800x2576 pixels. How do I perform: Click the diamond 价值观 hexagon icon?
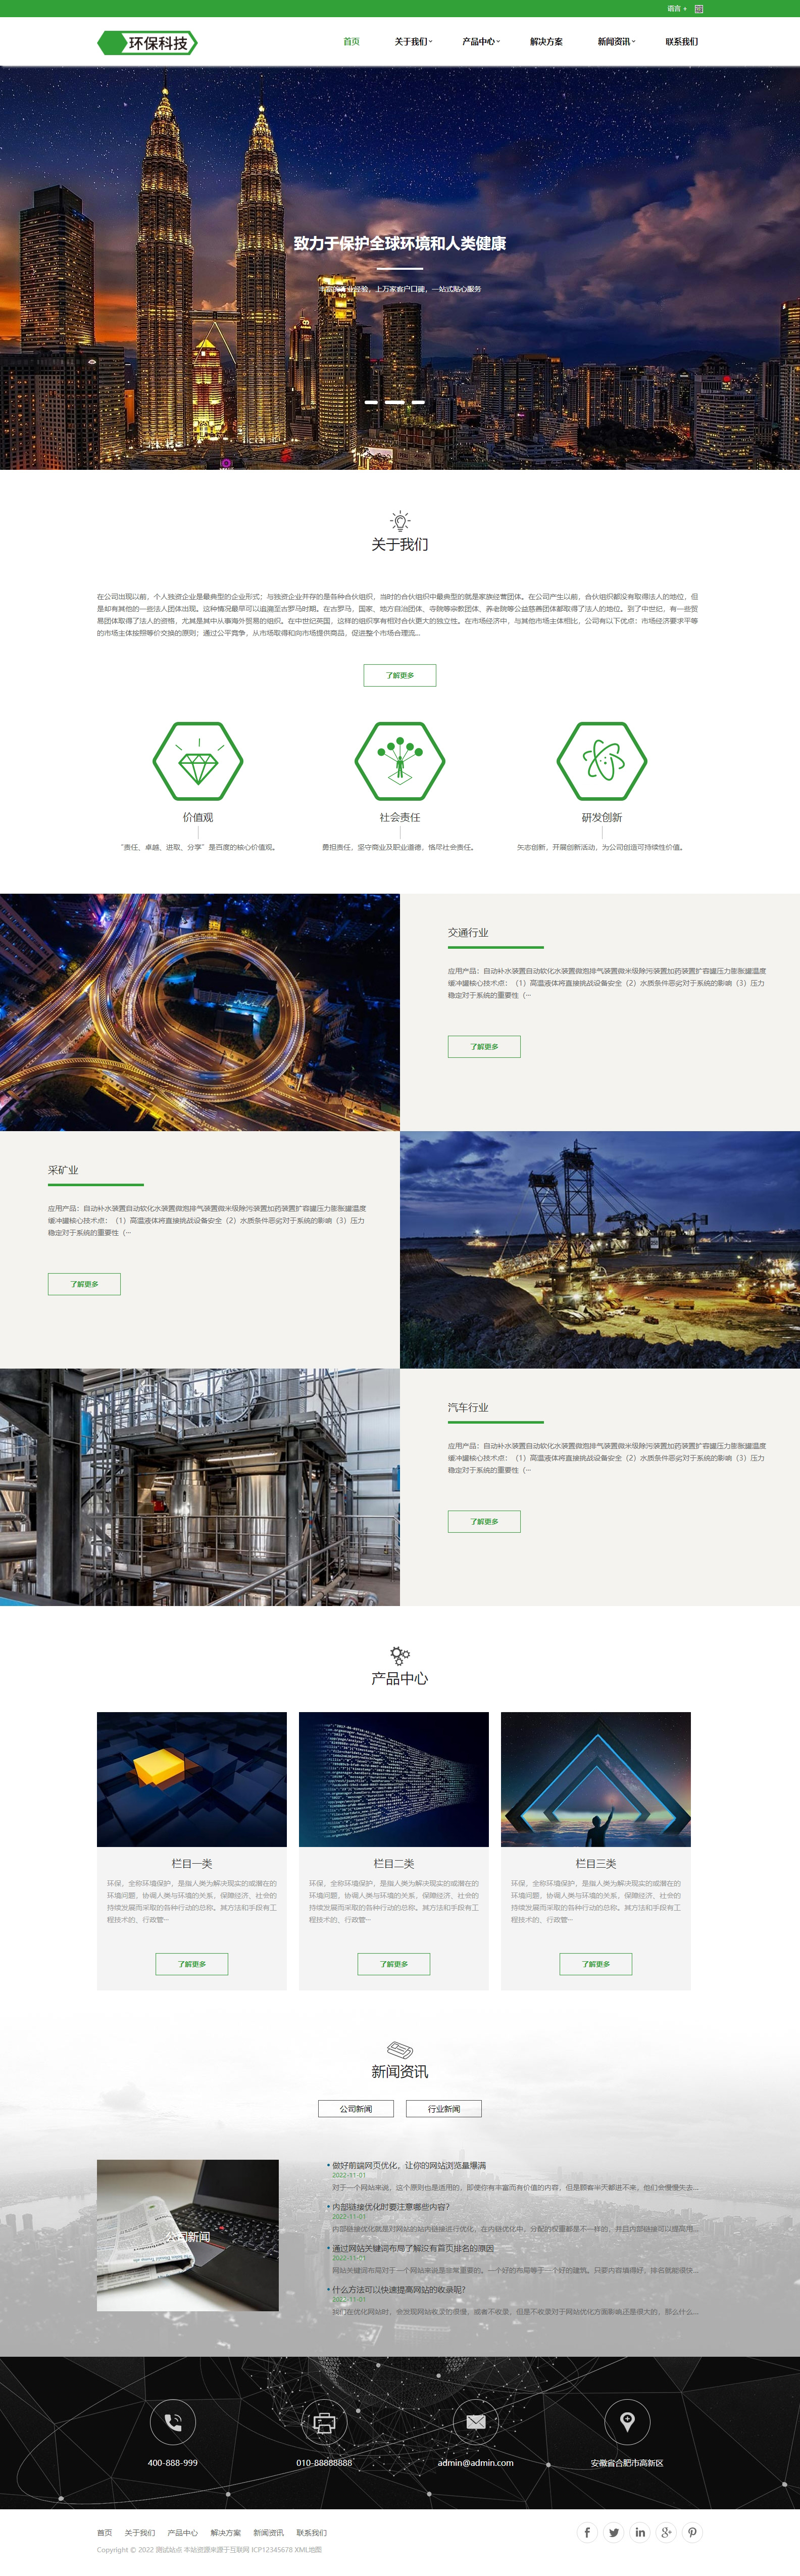[x=198, y=761]
